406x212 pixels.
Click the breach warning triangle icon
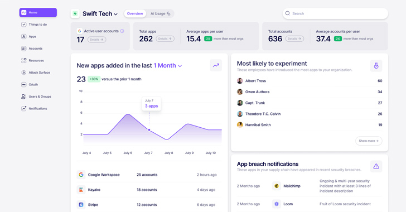376,166
